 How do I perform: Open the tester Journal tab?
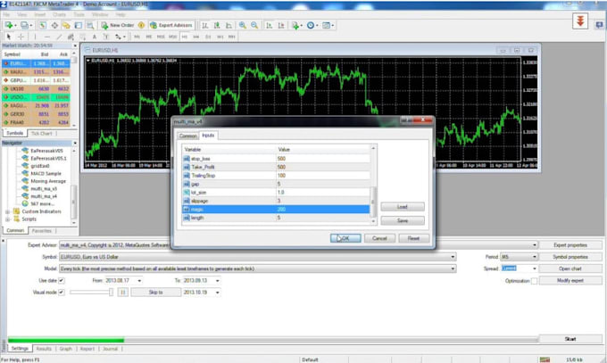click(x=110, y=349)
